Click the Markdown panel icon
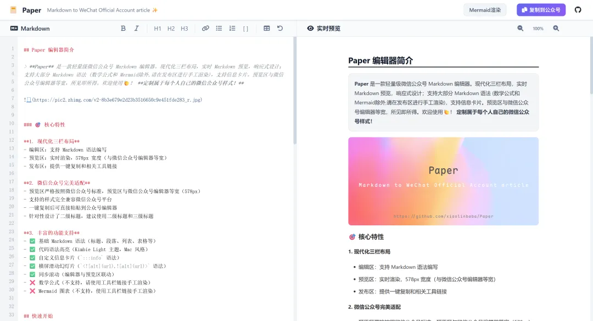Screen dimensions: 593x321 (14, 29)
